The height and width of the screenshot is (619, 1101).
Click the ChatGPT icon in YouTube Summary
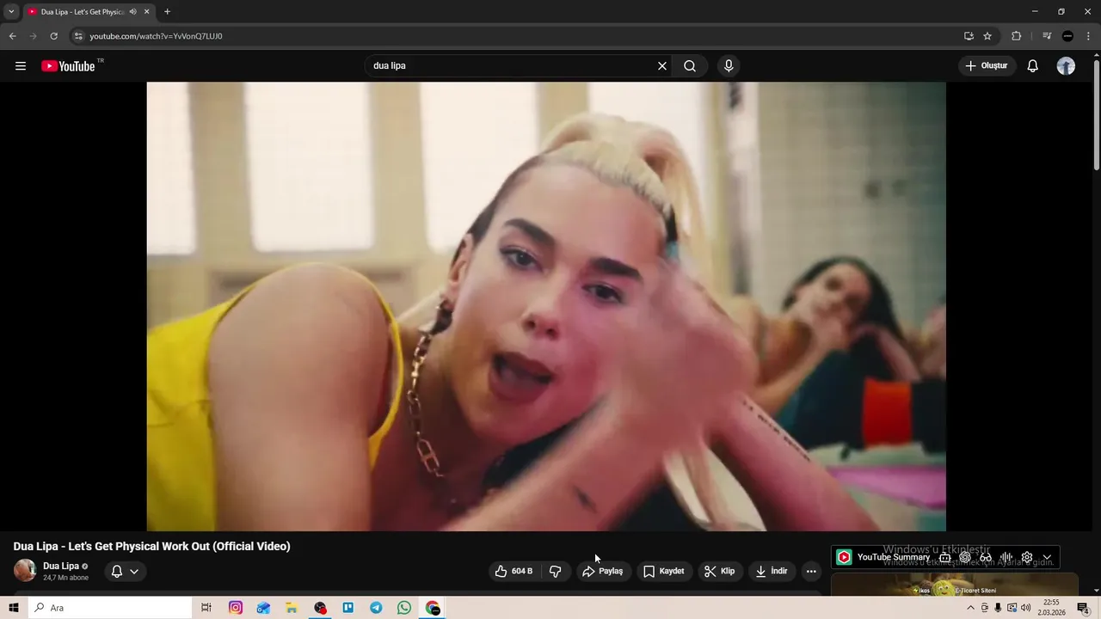click(965, 557)
